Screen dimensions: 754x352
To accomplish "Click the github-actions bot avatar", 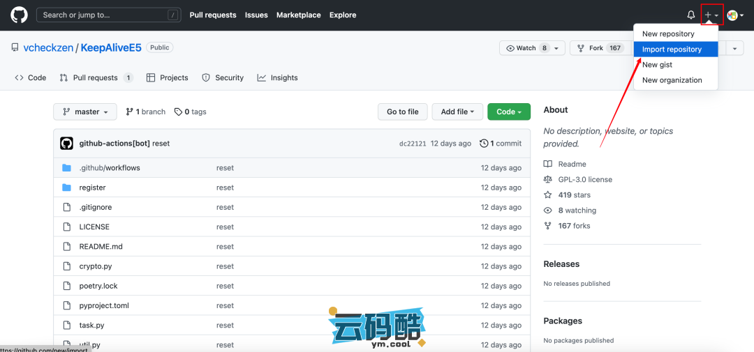I will [67, 144].
